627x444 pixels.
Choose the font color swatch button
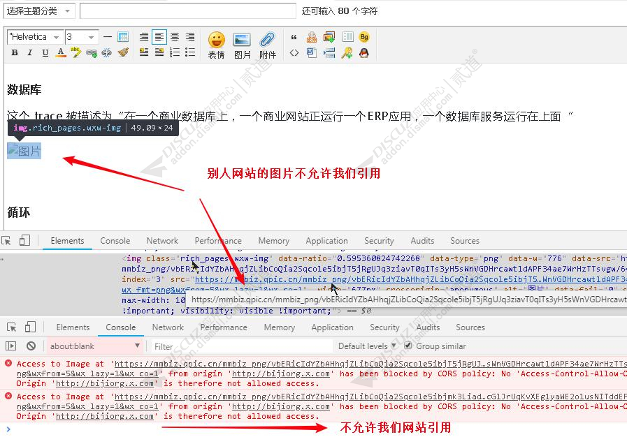click(61, 53)
